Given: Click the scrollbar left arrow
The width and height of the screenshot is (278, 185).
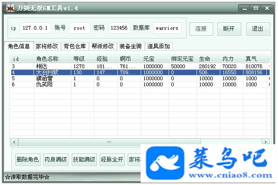Looking at the screenshot, I should point(14,142).
